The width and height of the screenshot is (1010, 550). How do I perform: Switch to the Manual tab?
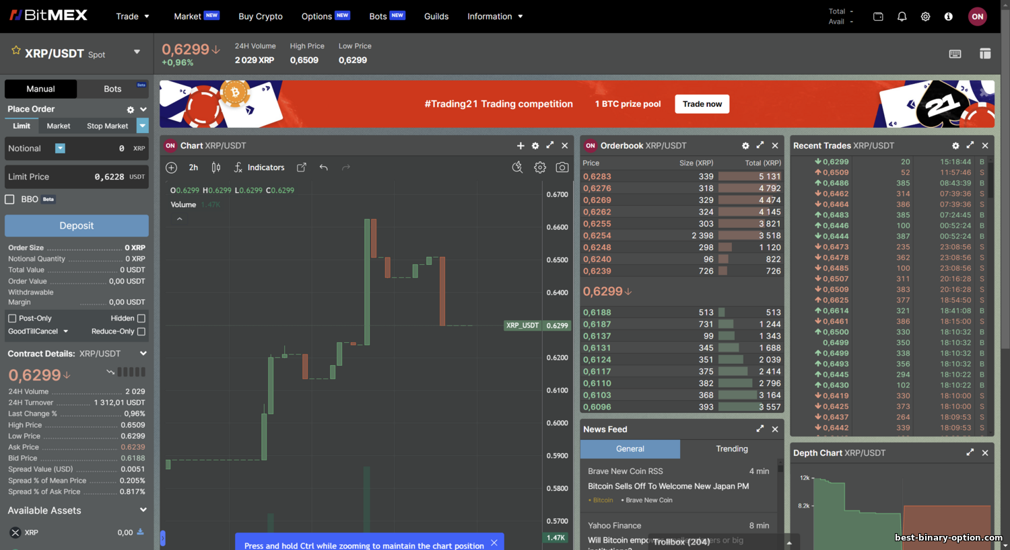coord(40,89)
